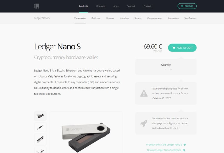This screenshot has width=224, height=153.
Task: Open the Specifications tab
Action: [190, 18]
